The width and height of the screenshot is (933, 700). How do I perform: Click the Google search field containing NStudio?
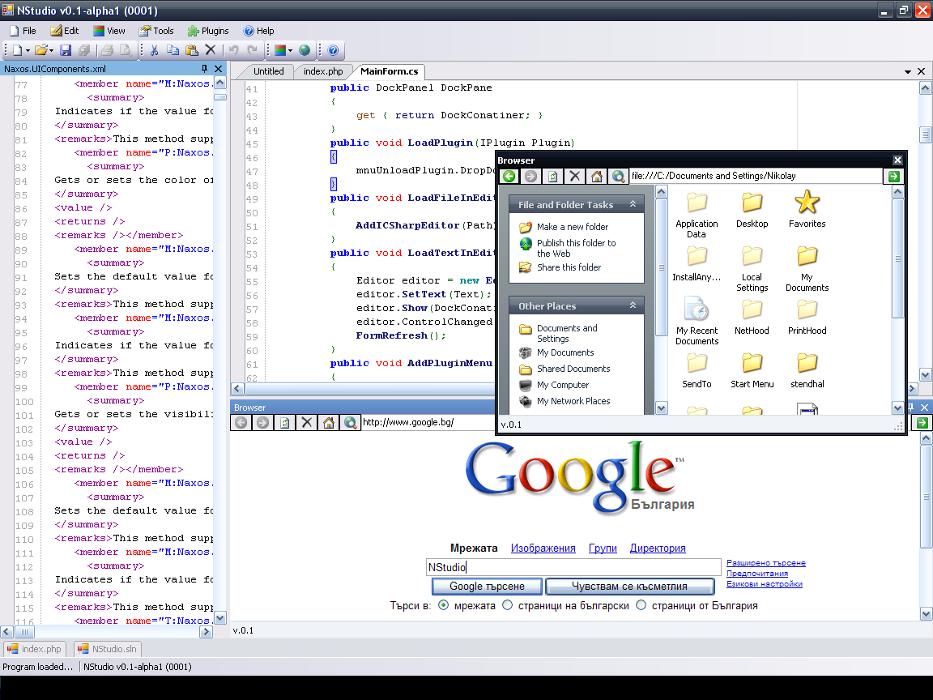pyautogui.click(x=573, y=568)
